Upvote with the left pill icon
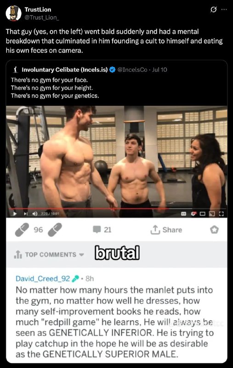This screenshot has height=368, width=233. click(22, 230)
